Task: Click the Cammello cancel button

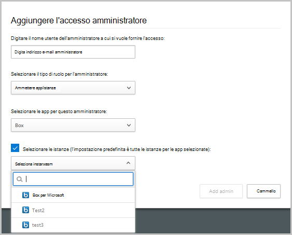Action: pos(263,191)
